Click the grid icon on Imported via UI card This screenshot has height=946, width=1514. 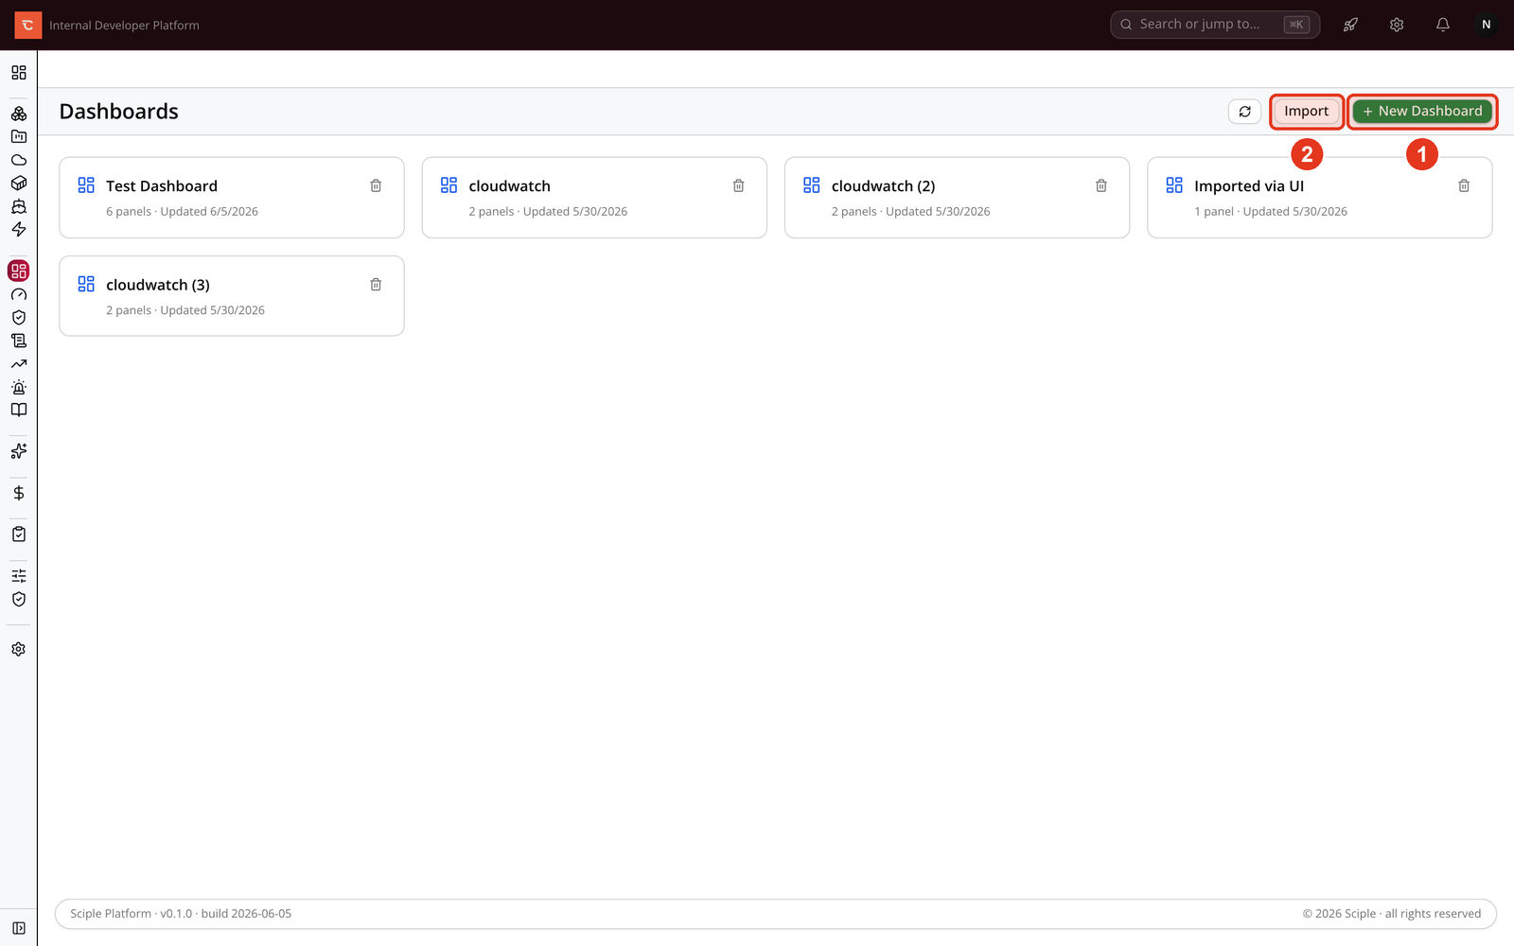pos(1174,185)
